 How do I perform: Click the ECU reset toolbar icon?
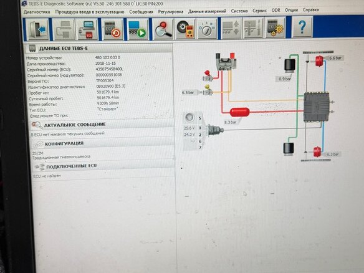pos(112,29)
